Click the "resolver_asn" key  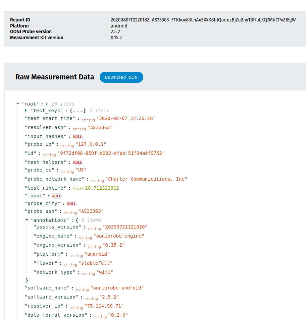click(x=46, y=127)
